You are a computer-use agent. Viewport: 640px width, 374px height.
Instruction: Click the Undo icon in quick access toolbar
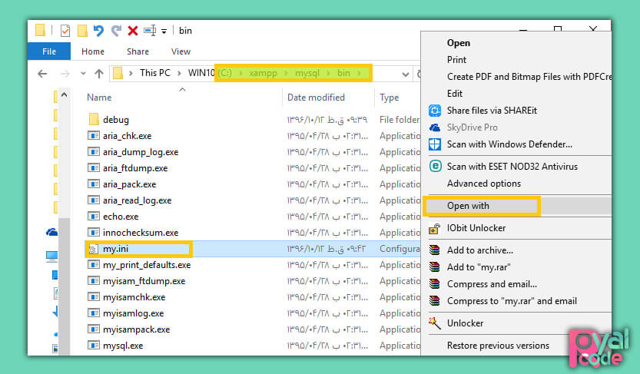click(x=98, y=31)
